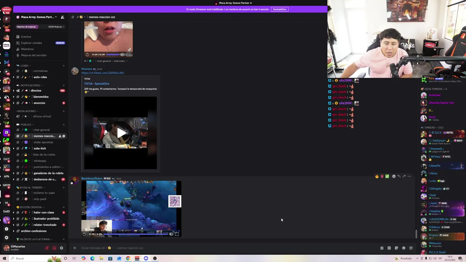Image resolution: width=466 pixels, height=262 pixels.
Task: React with green checkmark on Bookboy/Dylan message
Action: [x=387, y=176]
